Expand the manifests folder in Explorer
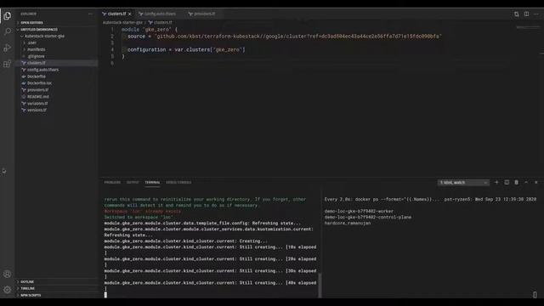Screen dimensions: 544x306 (x=57, y=49)
